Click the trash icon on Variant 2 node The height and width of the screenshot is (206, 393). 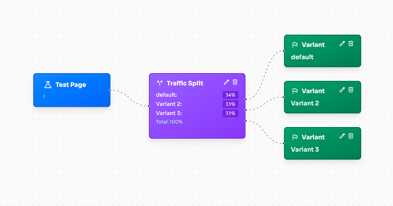351,90
